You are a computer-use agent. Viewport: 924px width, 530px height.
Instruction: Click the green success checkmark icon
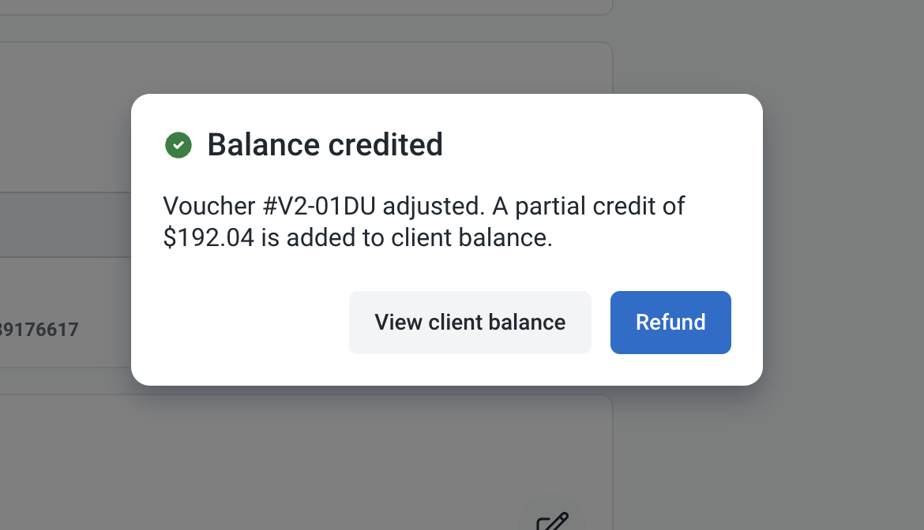pos(178,145)
